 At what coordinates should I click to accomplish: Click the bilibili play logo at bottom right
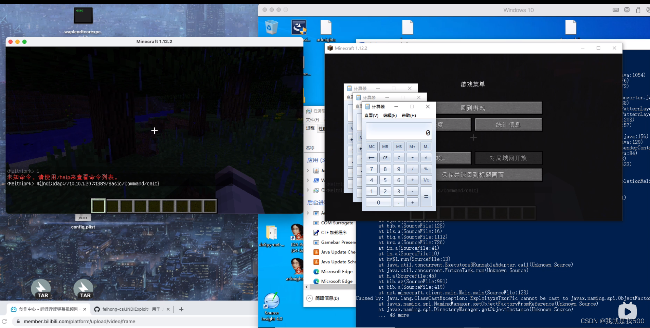click(627, 311)
